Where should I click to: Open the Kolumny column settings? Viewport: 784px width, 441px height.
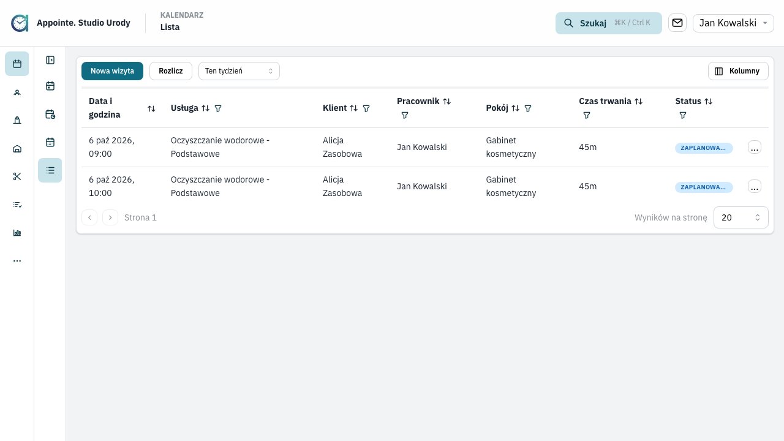click(738, 71)
